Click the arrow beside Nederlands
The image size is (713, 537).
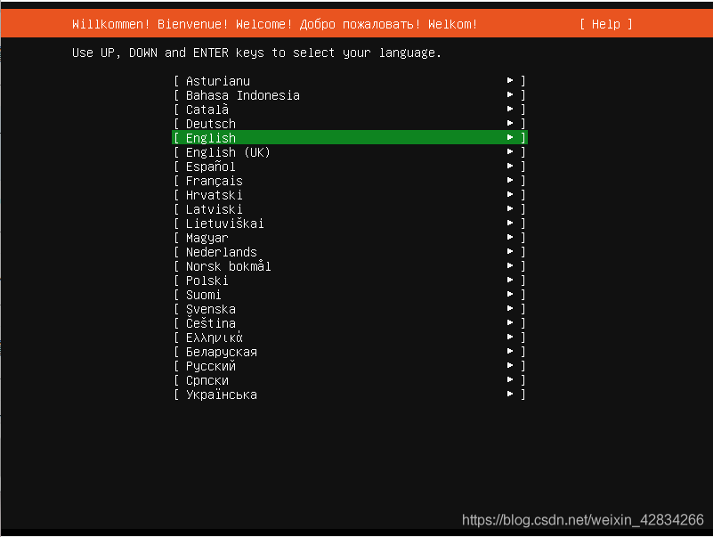(510, 251)
